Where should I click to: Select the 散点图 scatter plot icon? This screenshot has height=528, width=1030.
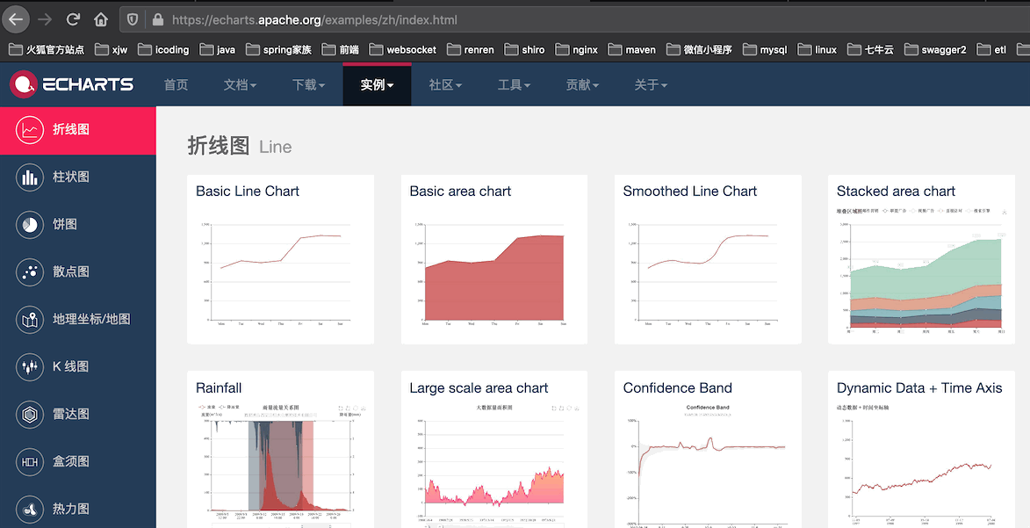(30, 272)
